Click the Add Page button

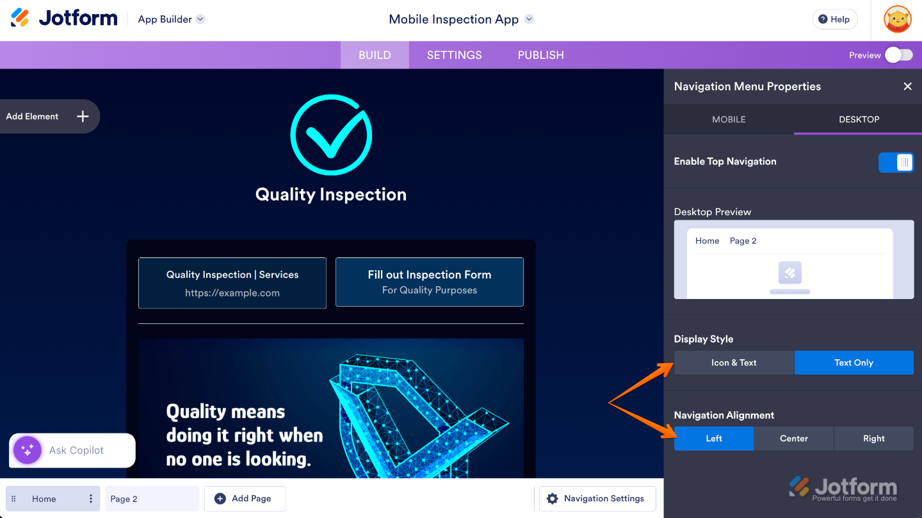tap(245, 499)
